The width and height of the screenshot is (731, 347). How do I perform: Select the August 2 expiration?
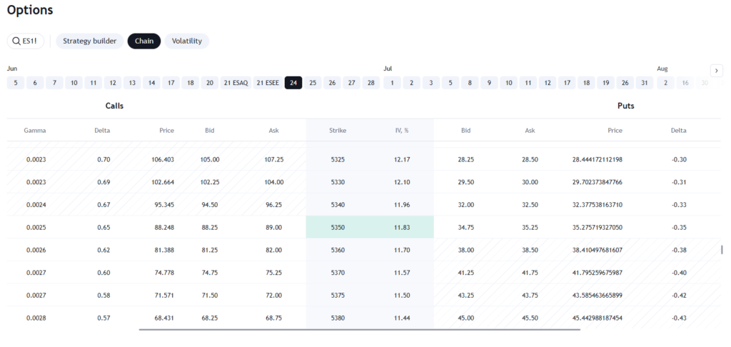pyautogui.click(x=666, y=83)
